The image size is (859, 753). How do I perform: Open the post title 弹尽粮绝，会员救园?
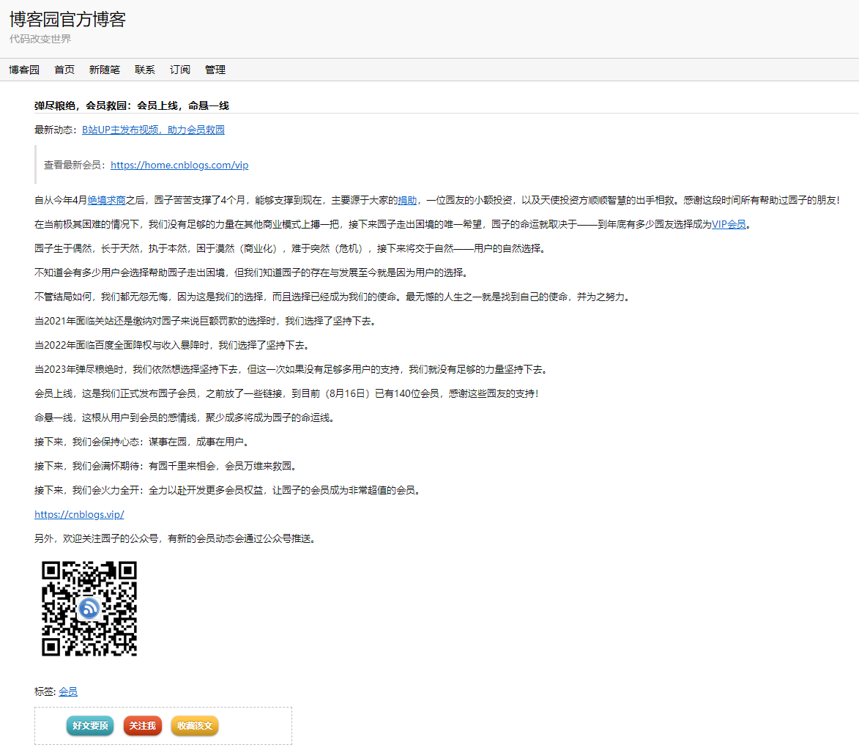[132, 105]
